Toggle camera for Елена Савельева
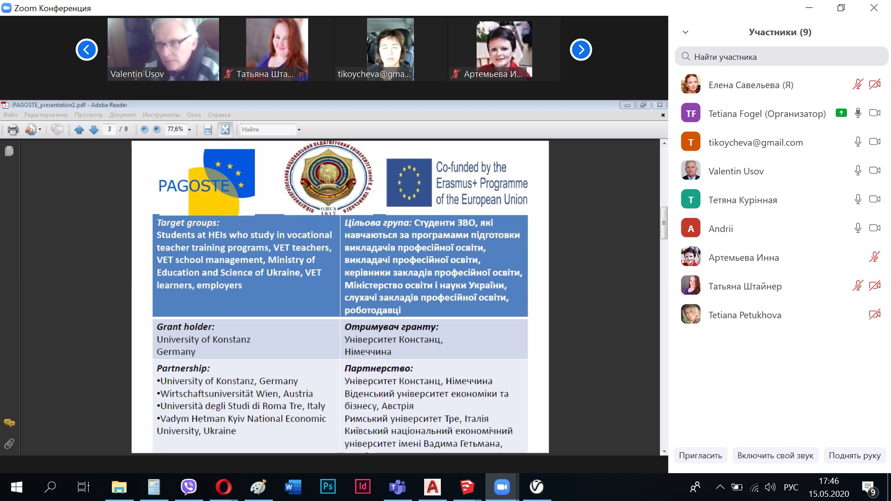The height and width of the screenshot is (501, 891). [875, 84]
